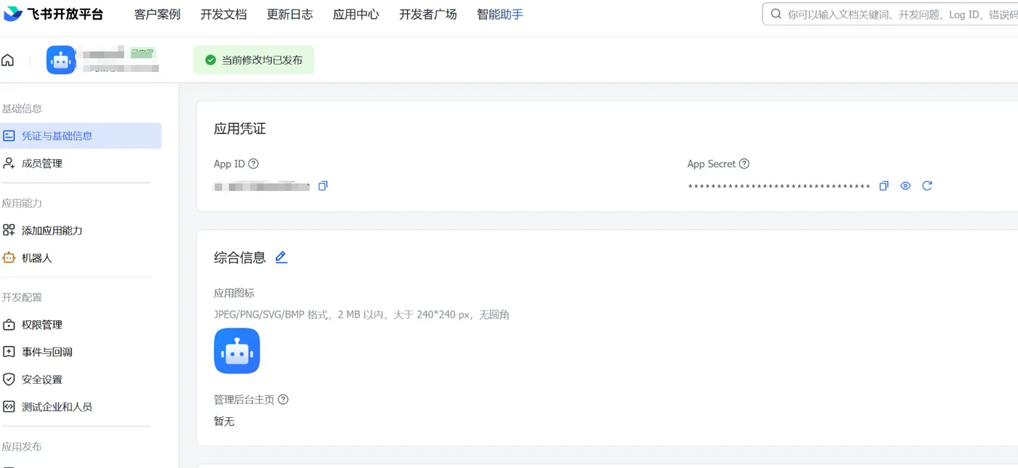
Task: Click the robot app avatar in header
Action: click(61, 60)
